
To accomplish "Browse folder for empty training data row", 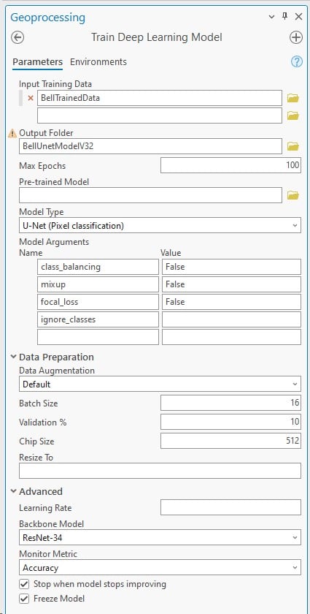I will pyautogui.click(x=292, y=115).
